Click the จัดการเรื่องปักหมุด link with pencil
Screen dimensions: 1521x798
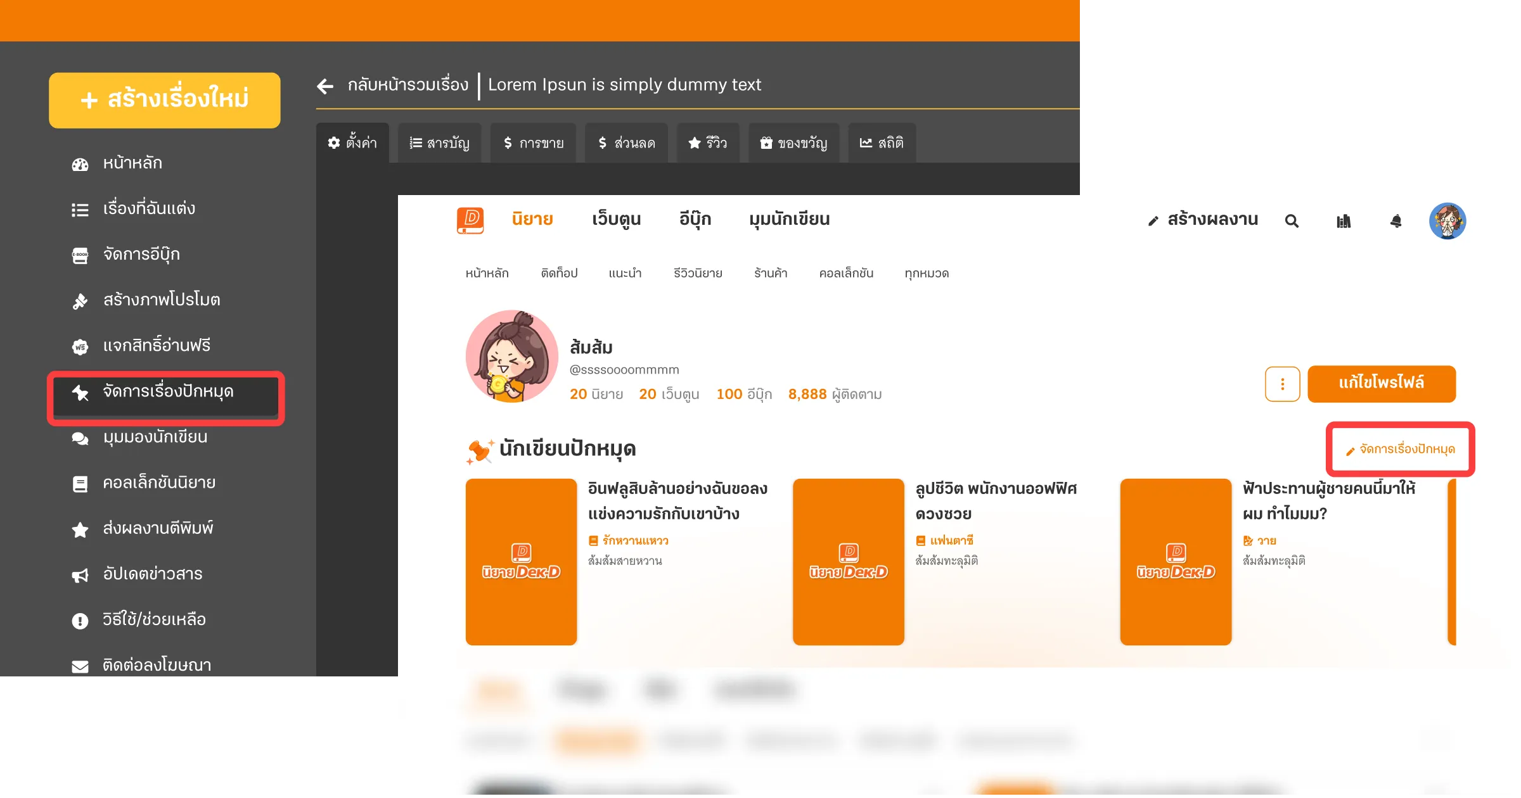pyautogui.click(x=1401, y=450)
